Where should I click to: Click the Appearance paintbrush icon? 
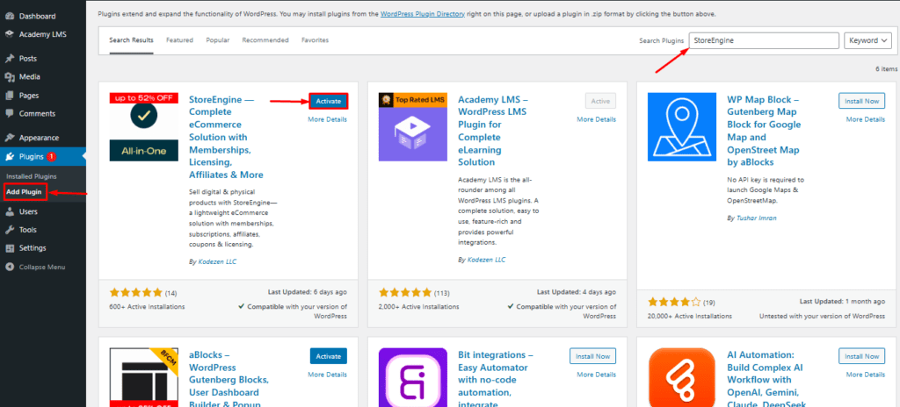[9, 138]
